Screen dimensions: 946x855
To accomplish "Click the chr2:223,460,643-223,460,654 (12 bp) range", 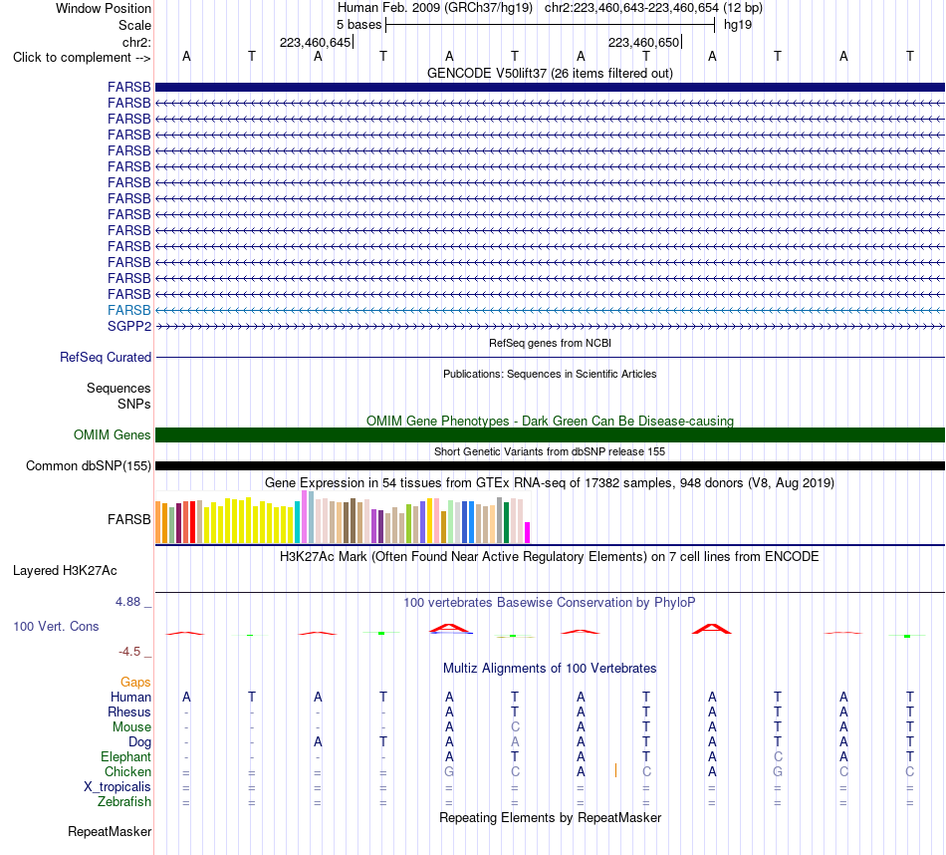I will 653,8.
